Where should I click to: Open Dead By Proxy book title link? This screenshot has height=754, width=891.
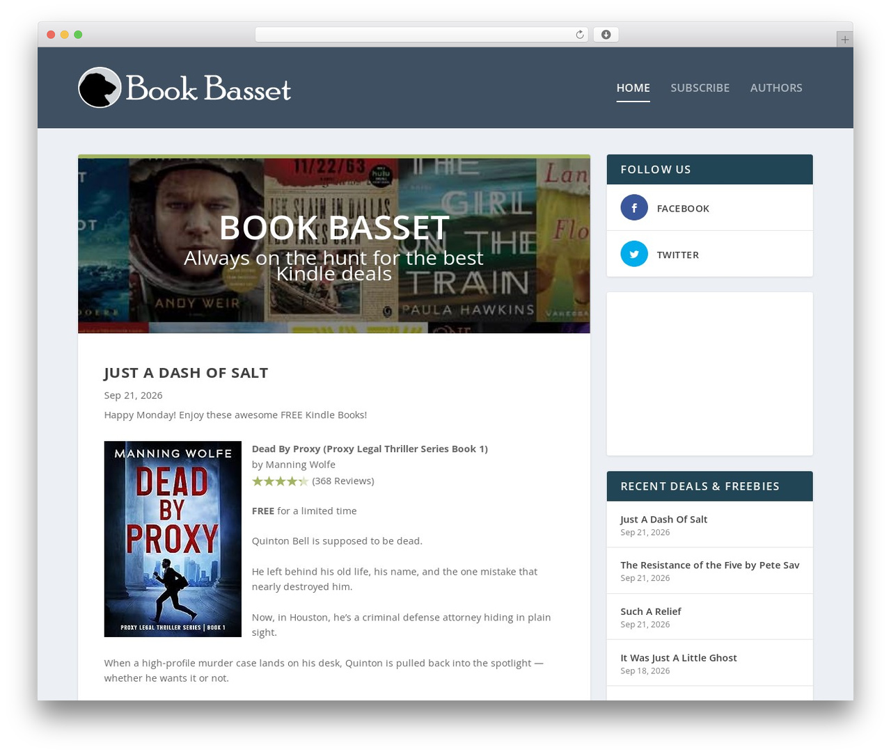370,449
